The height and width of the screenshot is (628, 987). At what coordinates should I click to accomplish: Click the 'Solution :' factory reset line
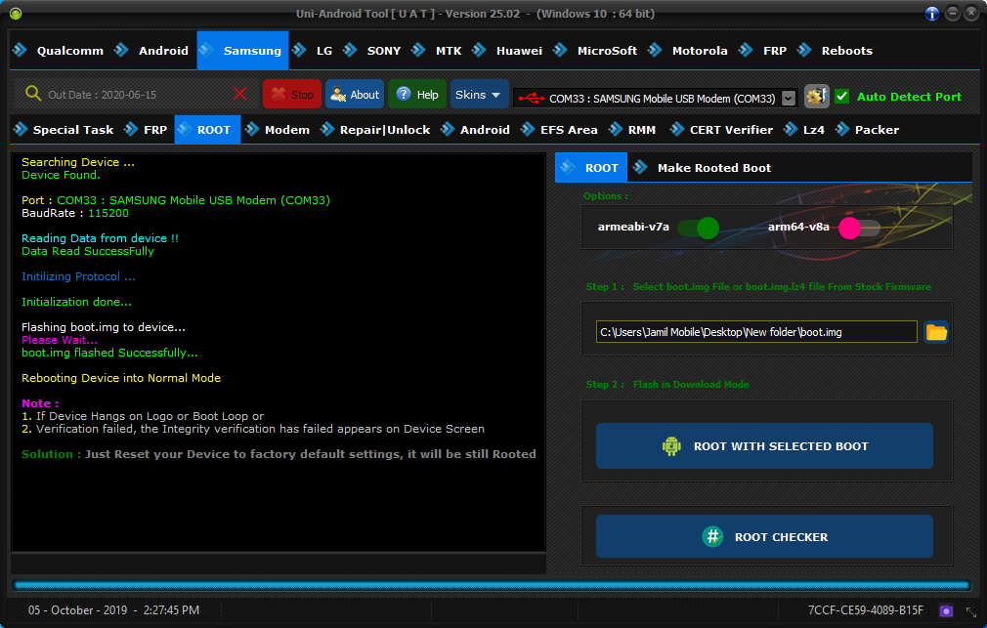[x=279, y=454]
